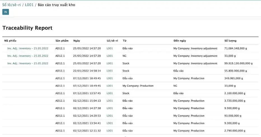Open the 'Số lô/sê-ri' breadcrumb link
Screen dimensions: 261x137
(x=11, y=5)
